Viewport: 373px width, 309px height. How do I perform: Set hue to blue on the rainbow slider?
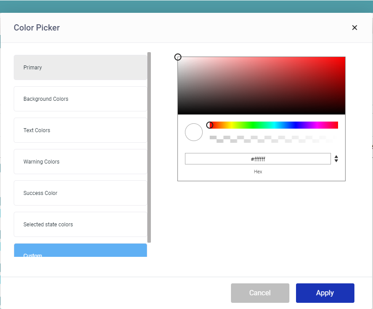pyautogui.click(x=296, y=125)
